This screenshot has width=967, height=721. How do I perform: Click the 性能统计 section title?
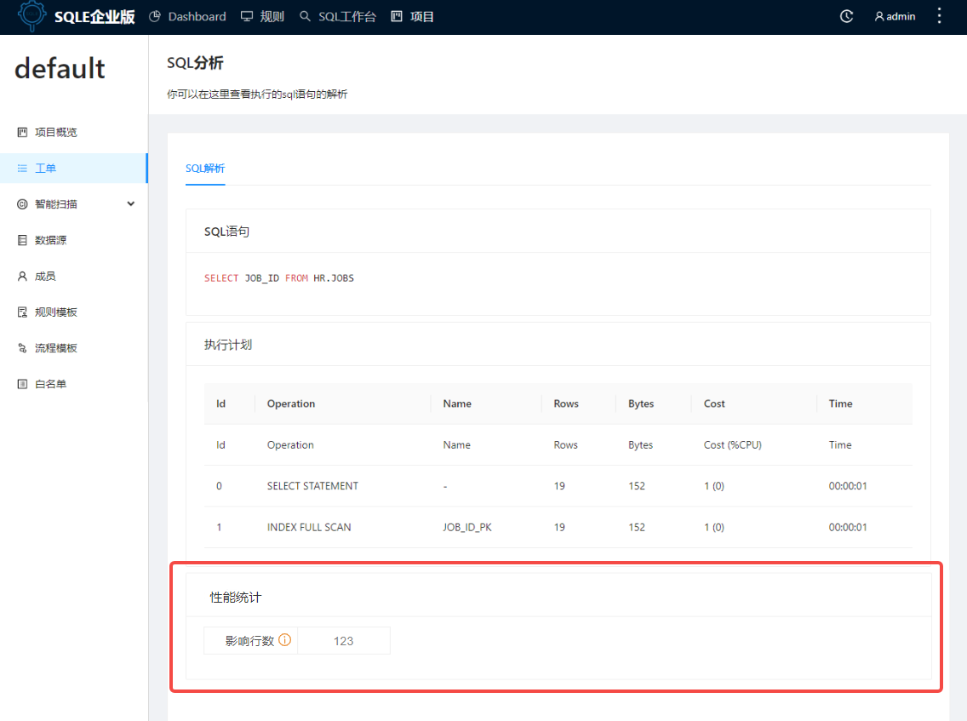coord(236,597)
